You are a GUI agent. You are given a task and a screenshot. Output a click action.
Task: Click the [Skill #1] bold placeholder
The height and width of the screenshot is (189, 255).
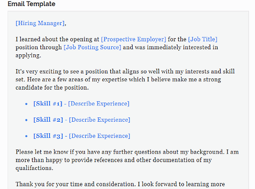coord(48,104)
